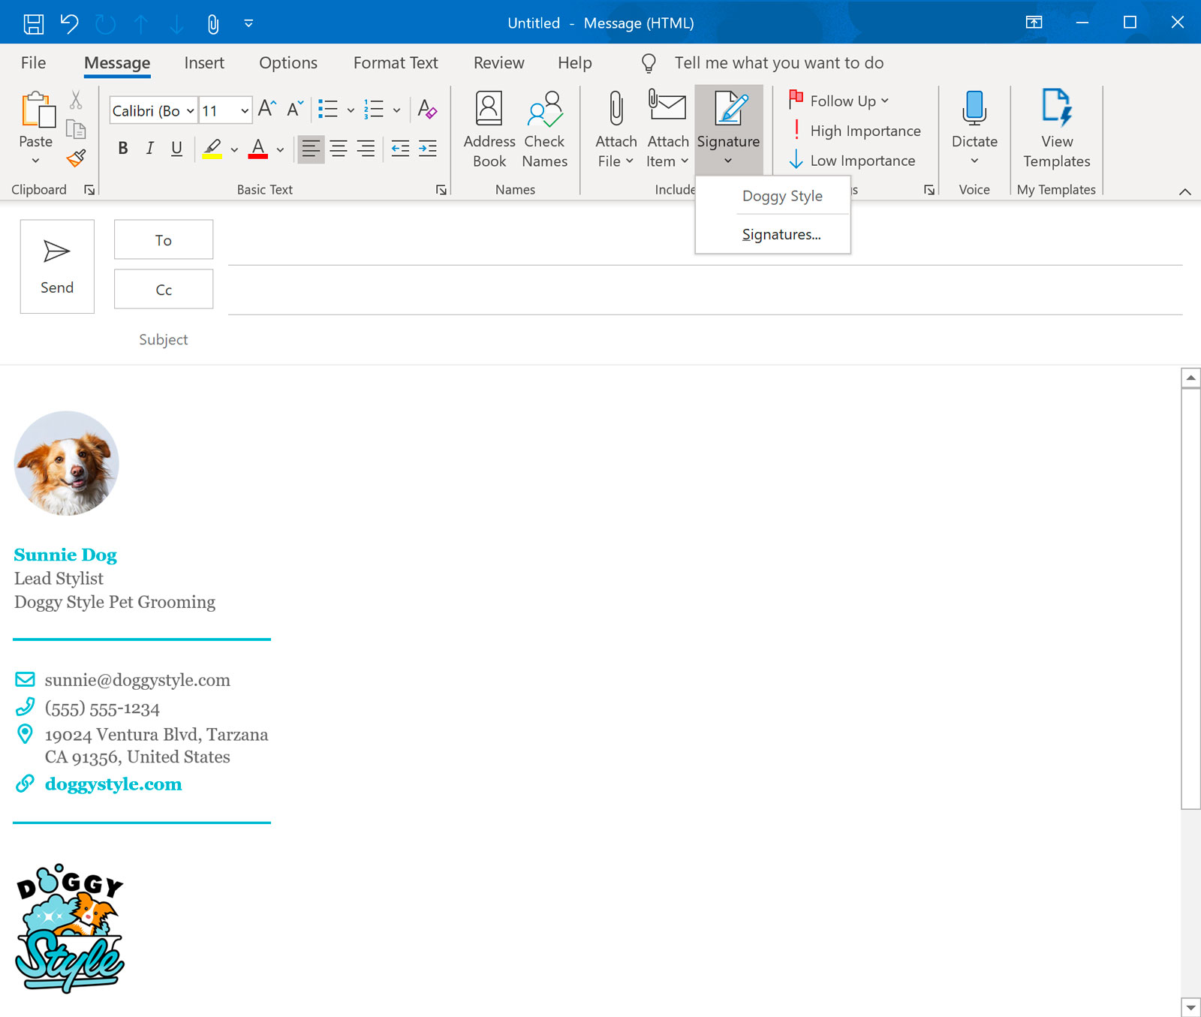The image size is (1201, 1017).
Task: Collapse the Signature ribbon button
Action: tap(728, 130)
